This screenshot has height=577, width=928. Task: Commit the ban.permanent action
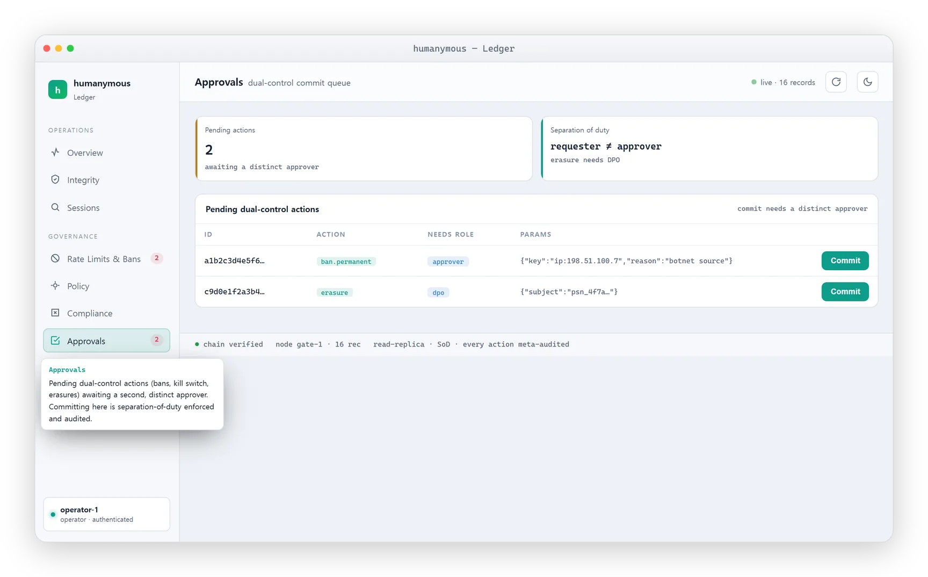pyautogui.click(x=845, y=261)
